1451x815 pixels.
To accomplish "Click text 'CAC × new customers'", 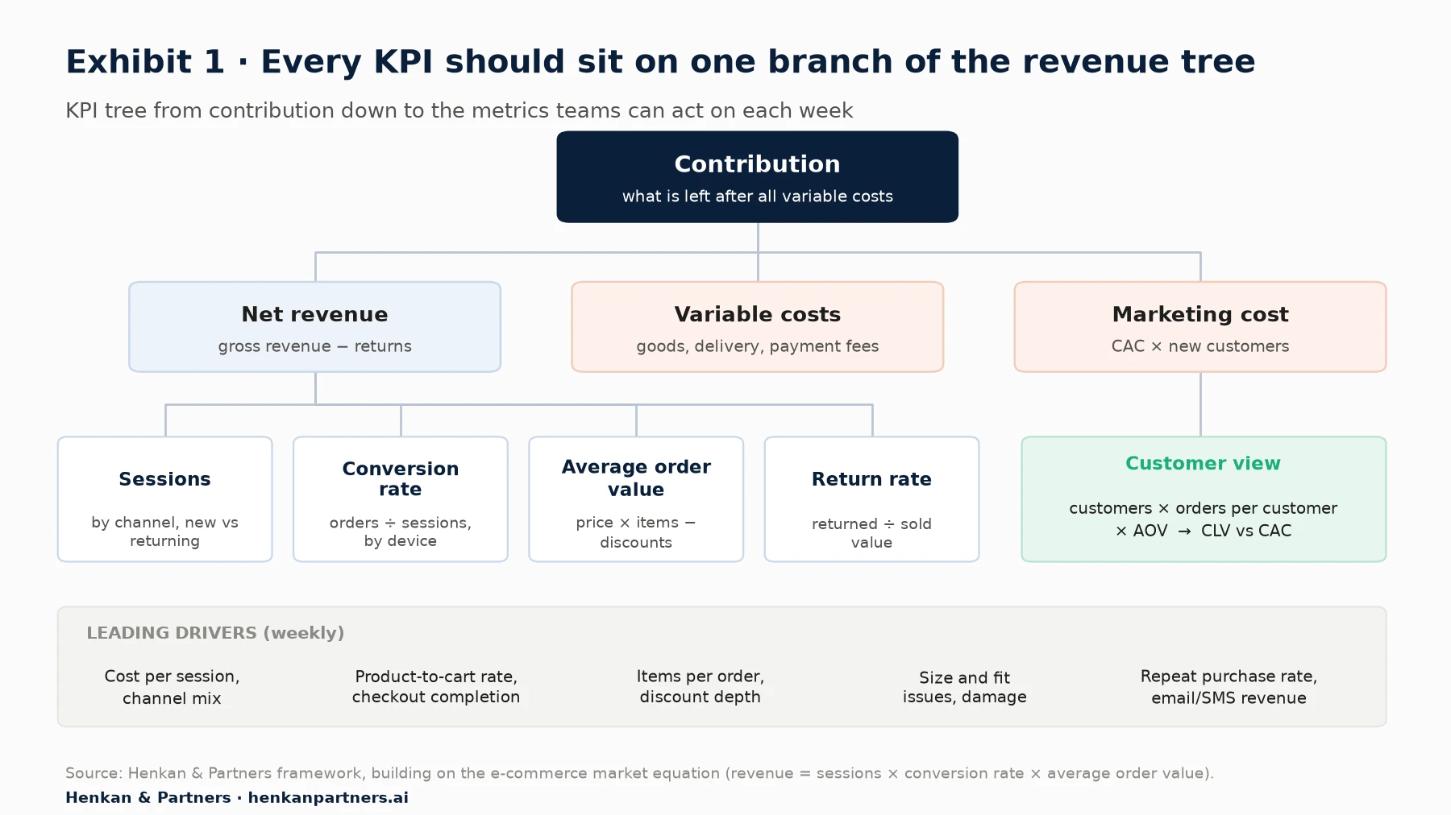I will 1200,346.
